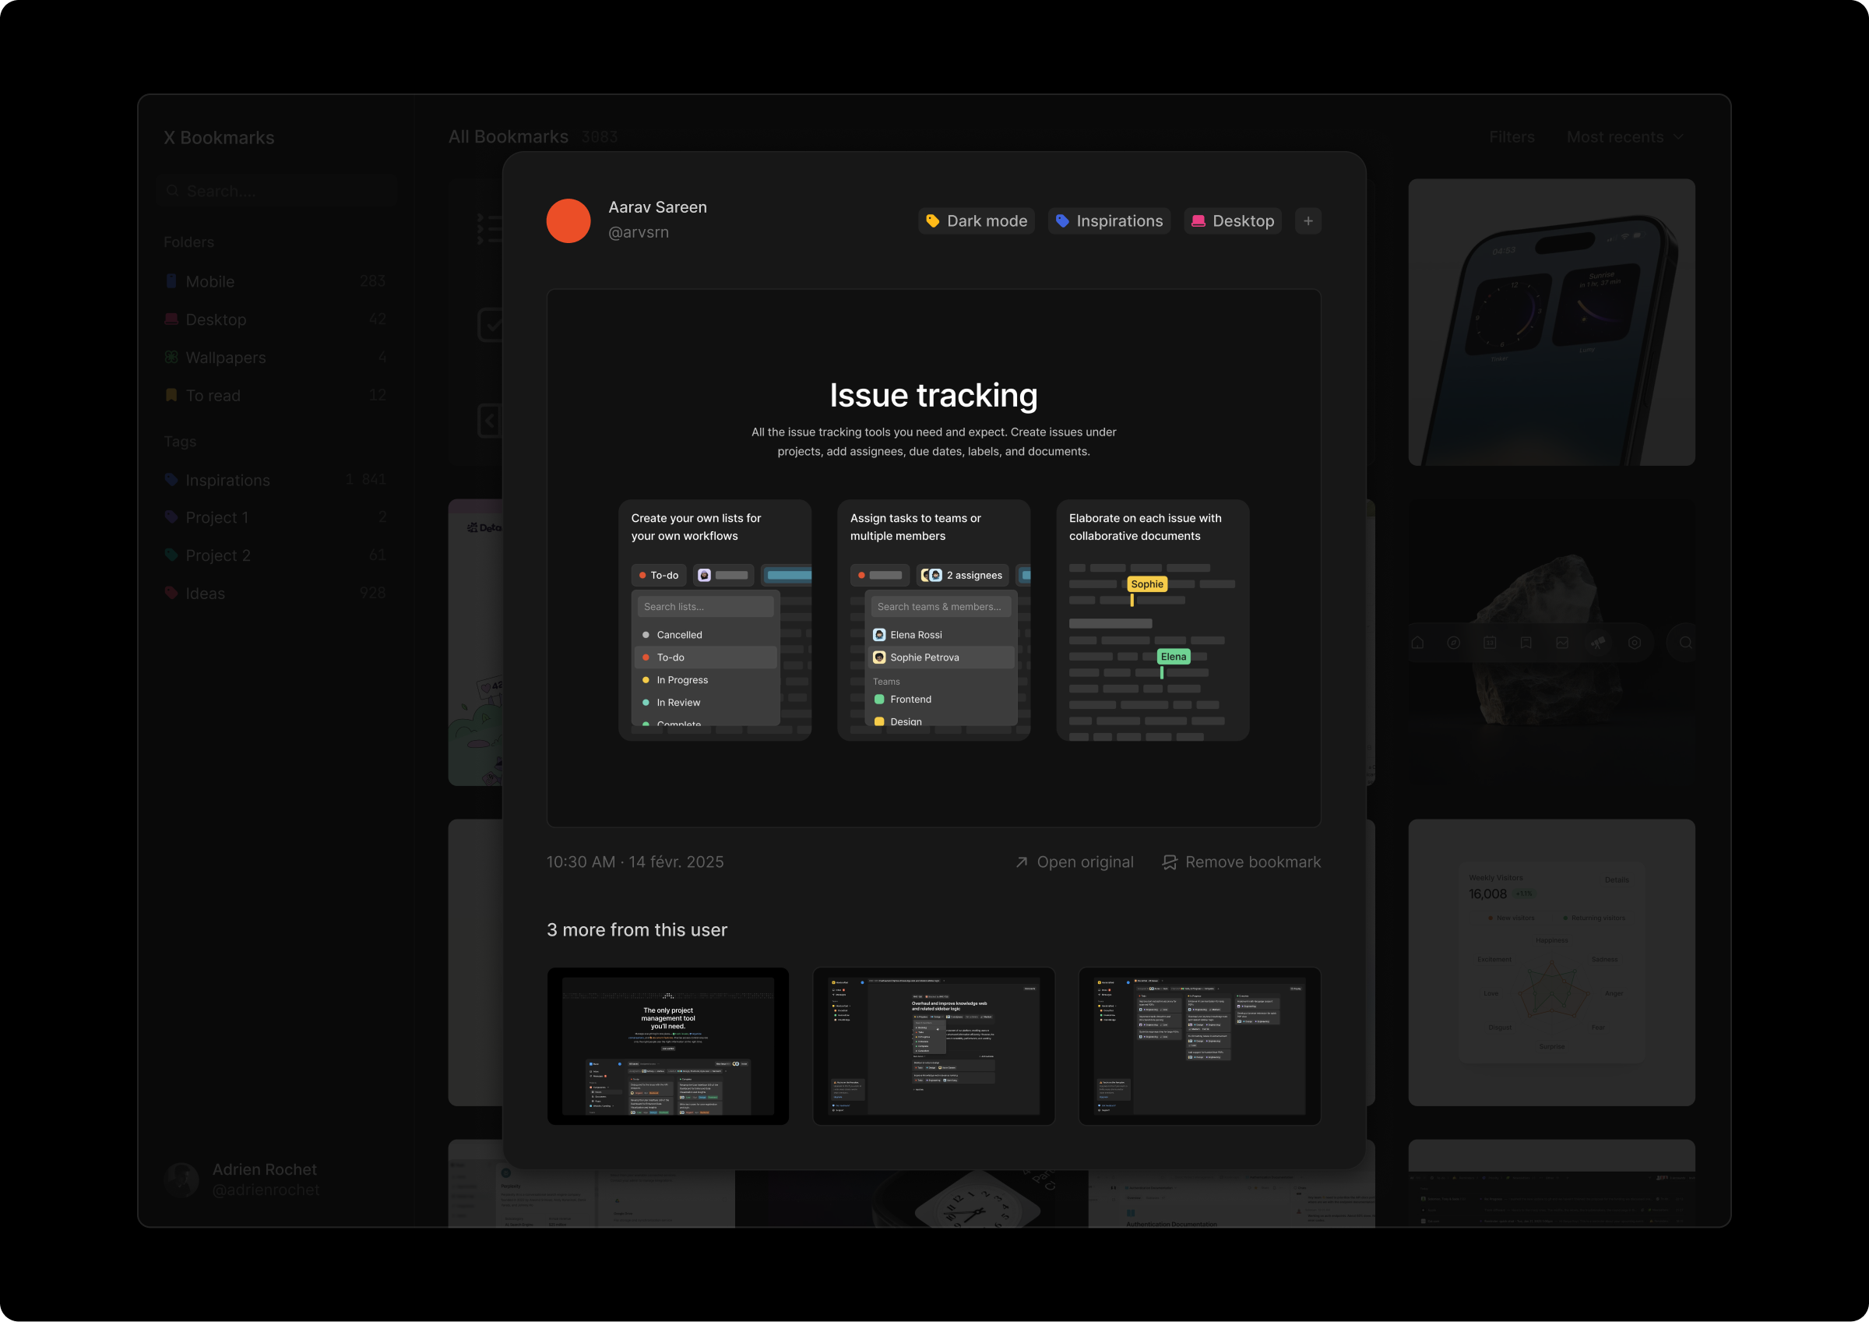
Task: Click the add tag plus button
Action: [x=1308, y=220]
